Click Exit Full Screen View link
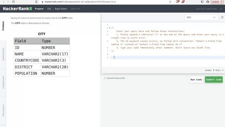 pyautogui.click(x=206, y=9)
